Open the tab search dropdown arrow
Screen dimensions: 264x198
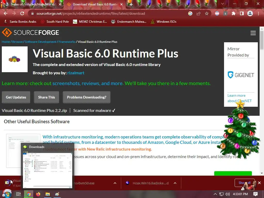(x=222, y=4)
